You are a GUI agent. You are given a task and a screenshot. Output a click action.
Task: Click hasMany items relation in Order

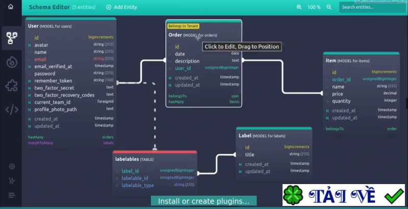click(x=203, y=102)
